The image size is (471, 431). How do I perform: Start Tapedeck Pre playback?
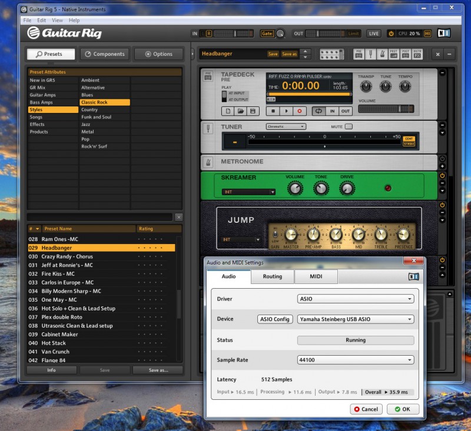(286, 111)
